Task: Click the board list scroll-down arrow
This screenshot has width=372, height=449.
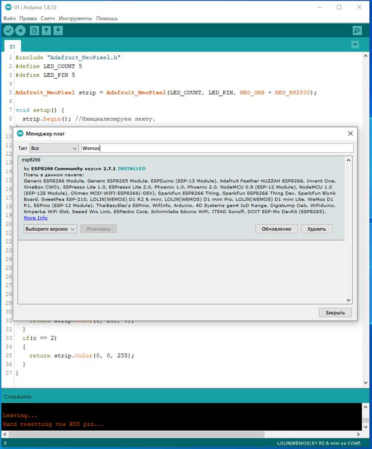Action: (349, 300)
